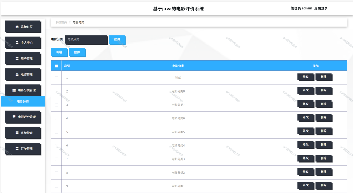The width and height of the screenshot is (353, 193).
Task: Click 删除 for row 科幻
Action: (x=324, y=77)
